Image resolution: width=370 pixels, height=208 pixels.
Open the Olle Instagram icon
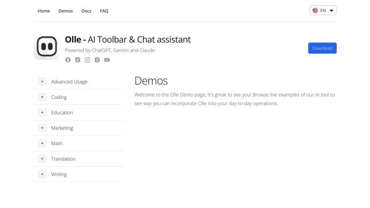tap(88, 60)
